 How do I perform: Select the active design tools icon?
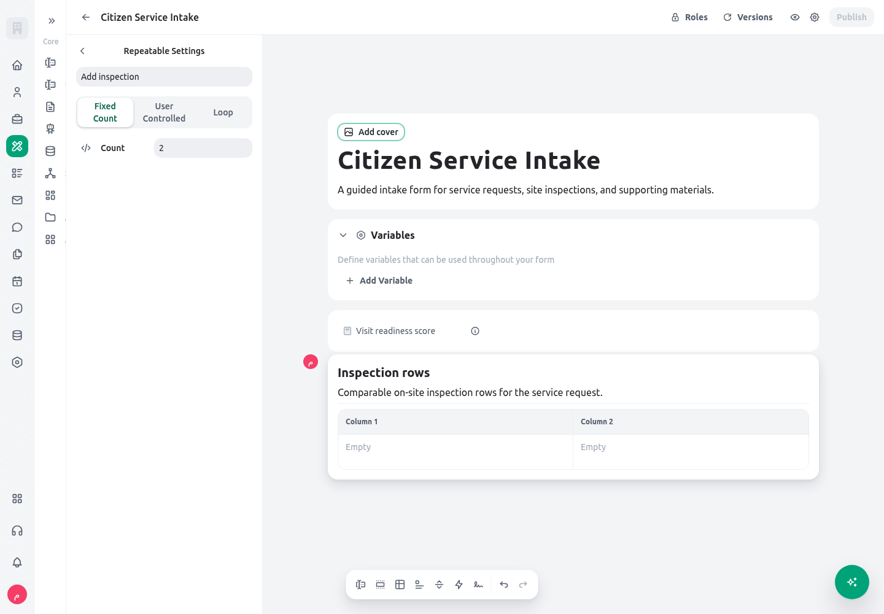click(x=17, y=146)
